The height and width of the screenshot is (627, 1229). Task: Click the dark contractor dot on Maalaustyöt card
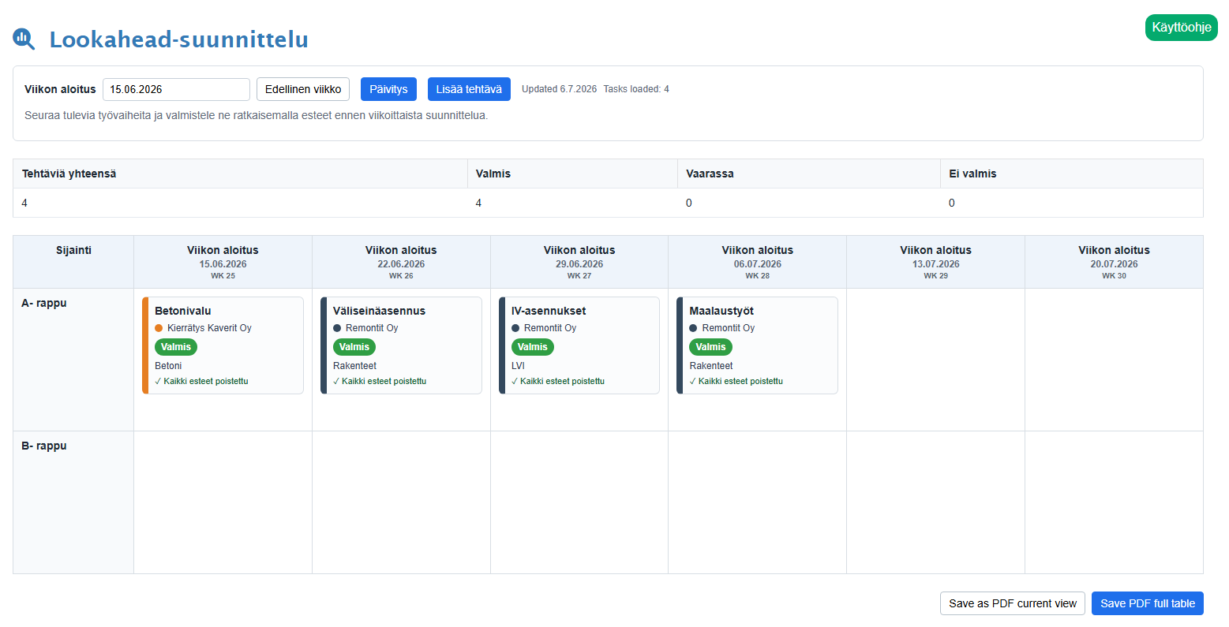coord(693,328)
